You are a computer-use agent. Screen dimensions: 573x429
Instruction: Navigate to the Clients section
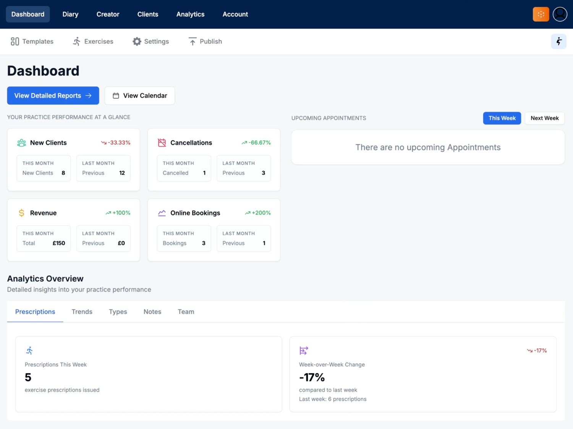[148, 14]
